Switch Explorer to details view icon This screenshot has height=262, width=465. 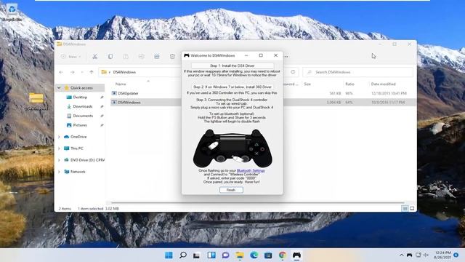[x=405, y=209]
